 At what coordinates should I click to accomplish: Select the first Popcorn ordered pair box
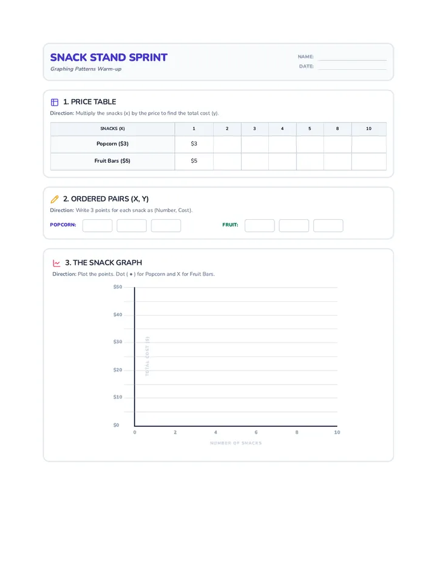click(x=98, y=225)
